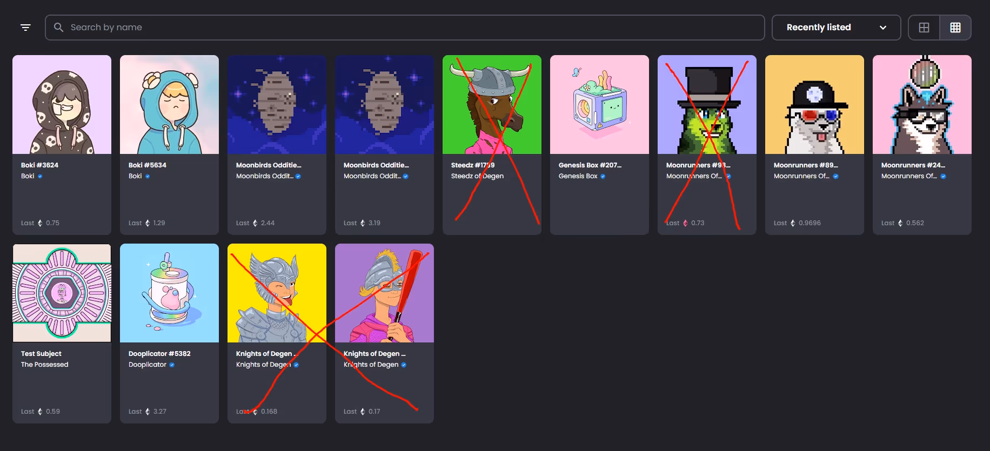Click the verified badge next to Doopicator

click(172, 365)
